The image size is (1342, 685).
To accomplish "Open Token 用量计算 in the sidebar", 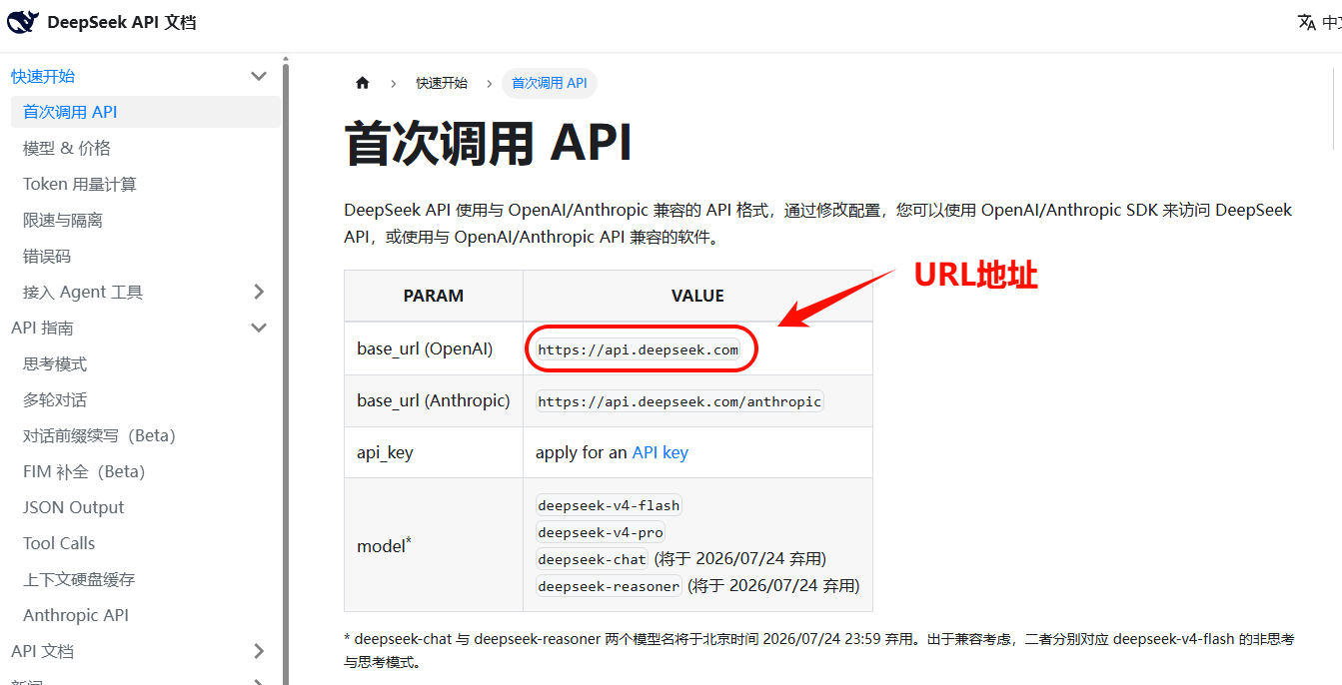I will 80,184.
